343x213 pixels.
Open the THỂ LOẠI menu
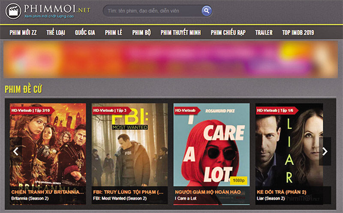pyautogui.click(x=56, y=33)
